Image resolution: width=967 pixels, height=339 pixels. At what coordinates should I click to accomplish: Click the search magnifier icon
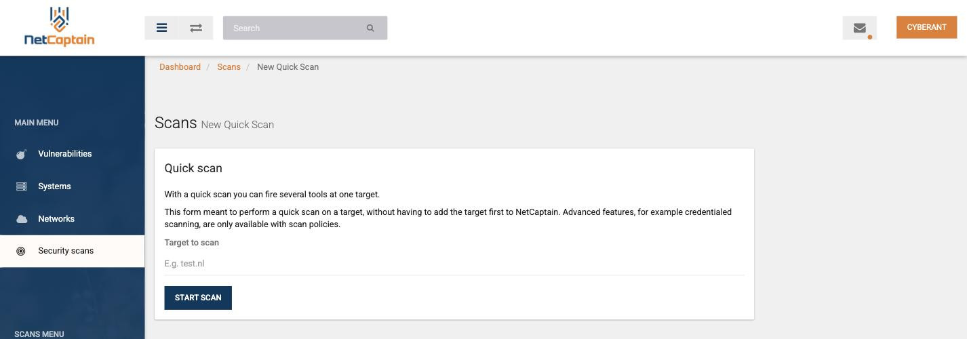(x=370, y=28)
